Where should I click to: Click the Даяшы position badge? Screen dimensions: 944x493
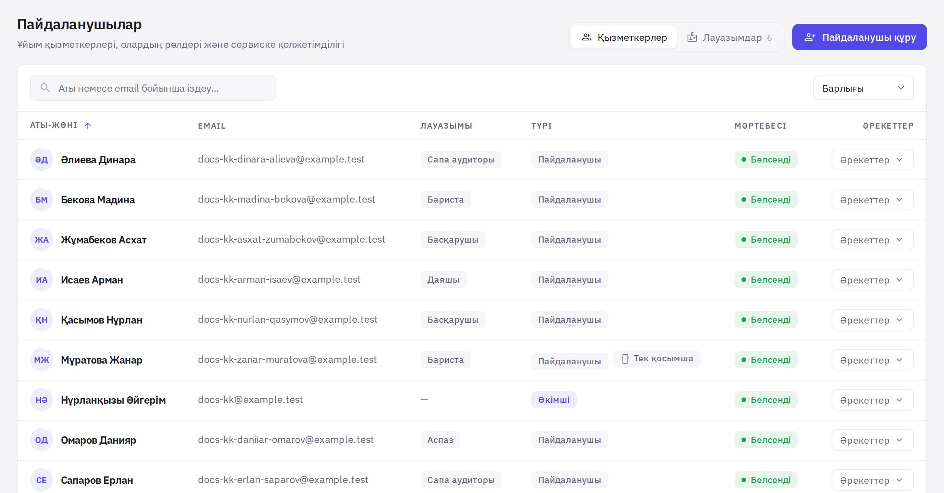pos(443,280)
